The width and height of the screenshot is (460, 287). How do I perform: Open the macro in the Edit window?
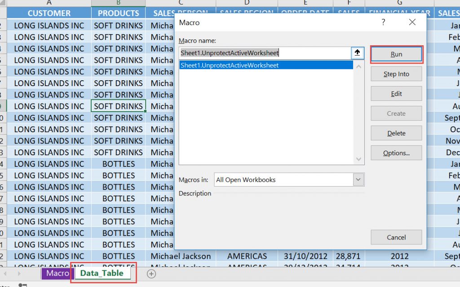pyautogui.click(x=396, y=93)
